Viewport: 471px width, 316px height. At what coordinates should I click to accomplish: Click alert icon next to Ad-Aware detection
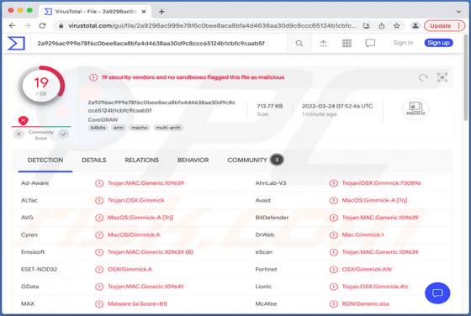[x=99, y=183]
